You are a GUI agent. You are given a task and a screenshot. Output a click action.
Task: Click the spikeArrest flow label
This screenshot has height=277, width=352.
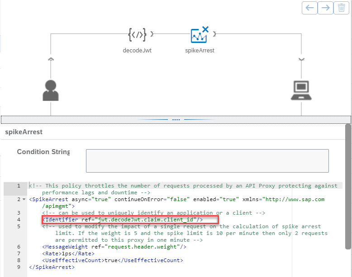pyautogui.click(x=200, y=51)
